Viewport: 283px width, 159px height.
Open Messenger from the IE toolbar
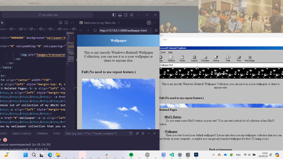click(x=250, y=58)
